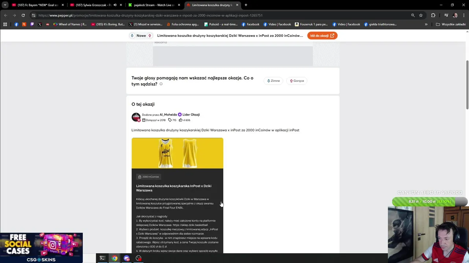
Task: Open a new browser tab
Action: click(246, 5)
